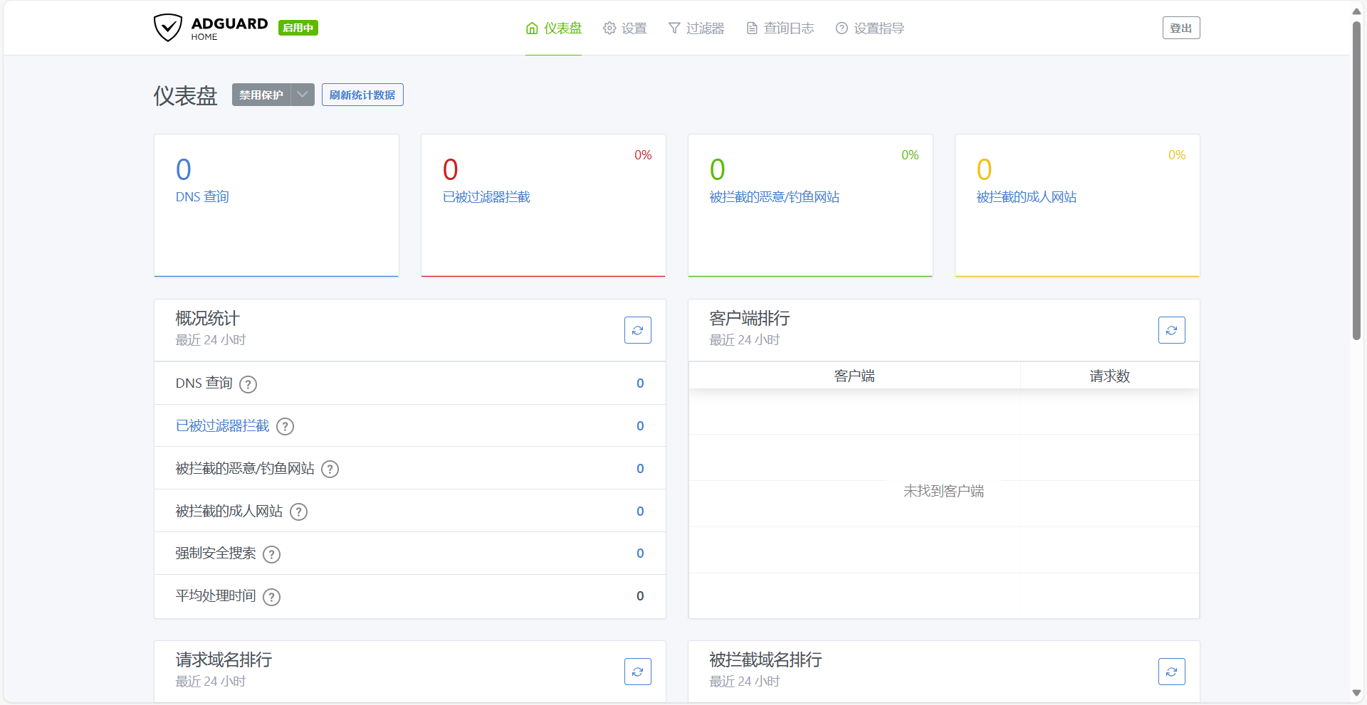Click the AdGuard Home shield logo
This screenshot has width=1367, height=705.
point(168,28)
